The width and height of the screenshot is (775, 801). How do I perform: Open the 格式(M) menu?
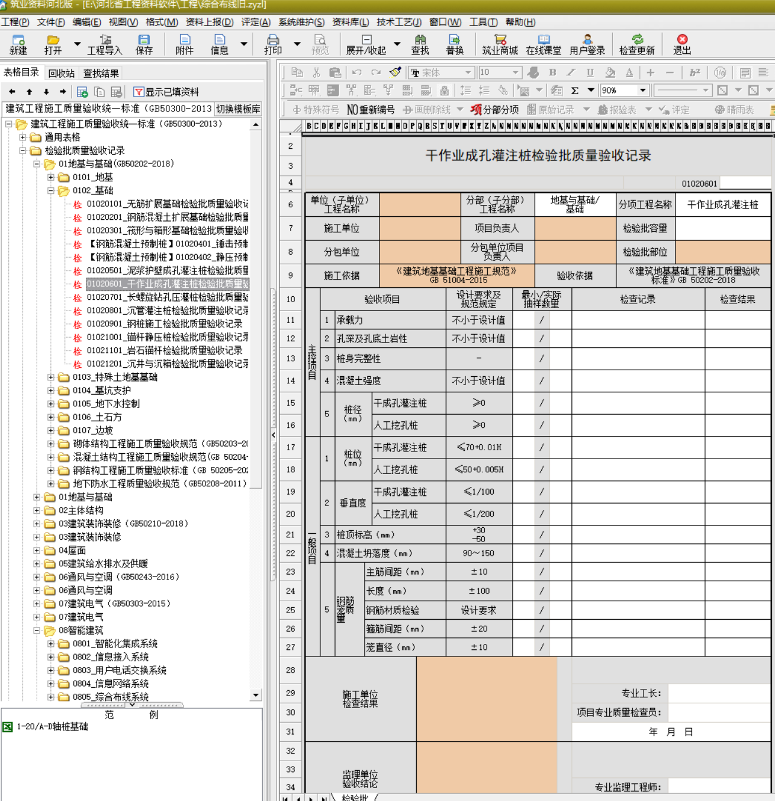pos(162,22)
